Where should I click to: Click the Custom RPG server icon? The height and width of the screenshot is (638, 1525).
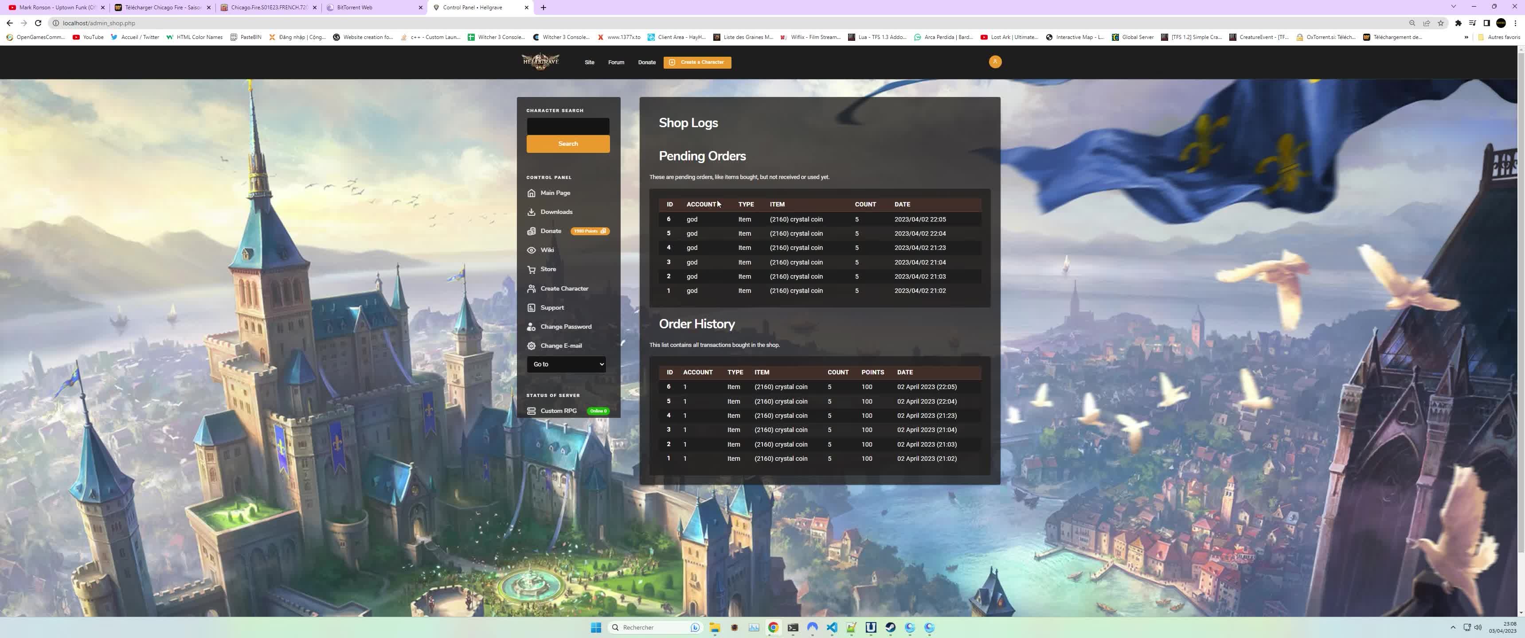click(x=531, y=411)
